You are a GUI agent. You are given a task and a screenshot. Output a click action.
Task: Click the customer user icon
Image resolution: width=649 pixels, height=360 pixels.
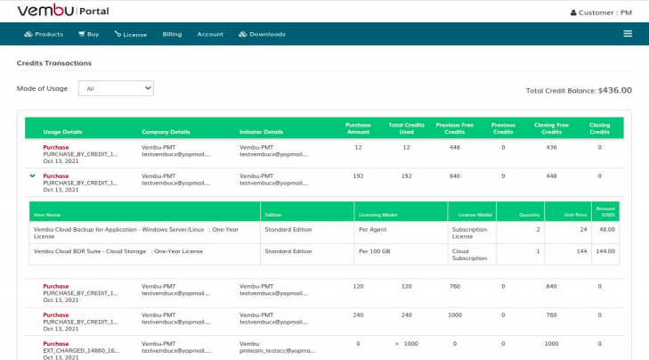coord(573,12)
